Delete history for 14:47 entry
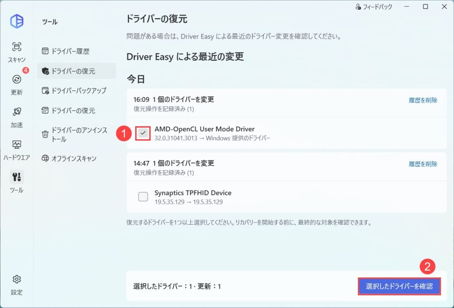This screenshot has width=454, height=308. coord(423,164)
